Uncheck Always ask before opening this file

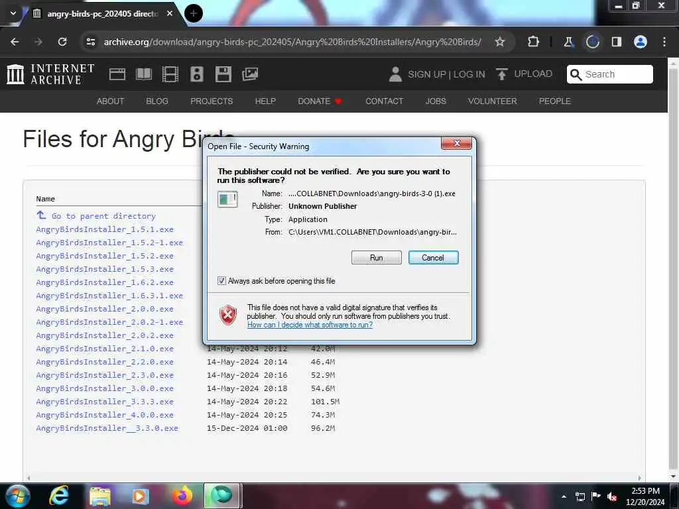[221, 281]
